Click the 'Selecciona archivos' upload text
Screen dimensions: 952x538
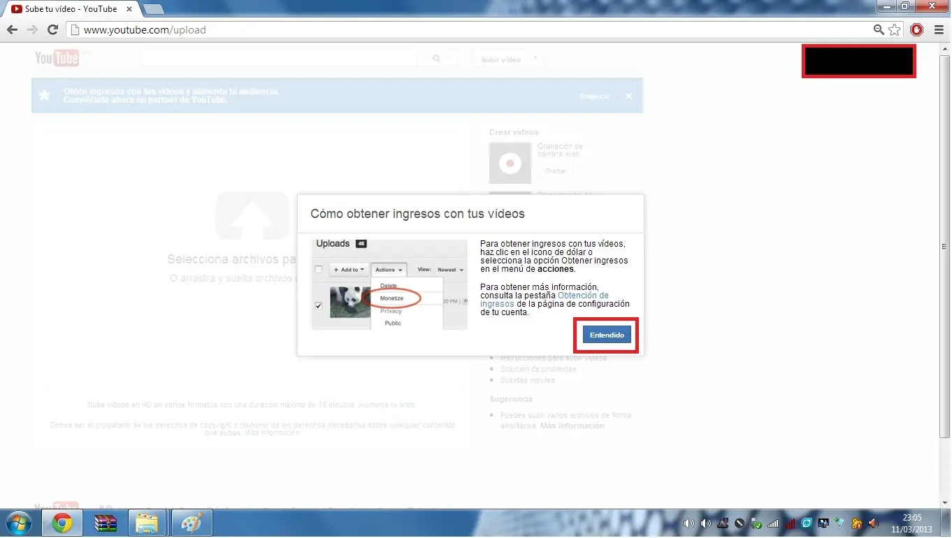pyautogui.click(x=233, y=259)
